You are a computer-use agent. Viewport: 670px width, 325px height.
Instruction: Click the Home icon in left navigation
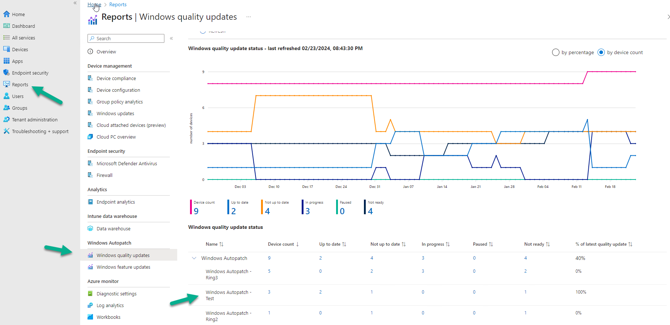point(7,14)
